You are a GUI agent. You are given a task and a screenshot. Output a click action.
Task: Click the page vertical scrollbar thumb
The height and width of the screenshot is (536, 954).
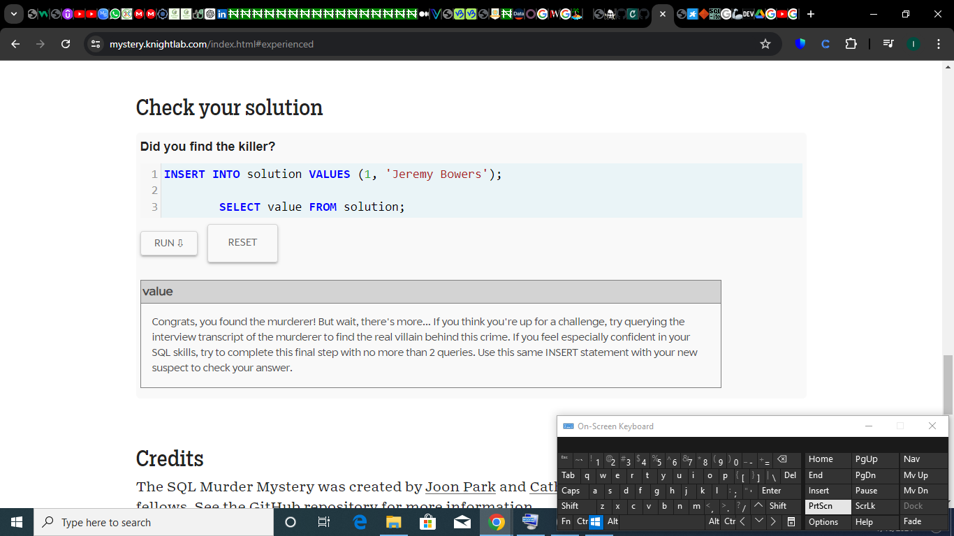coord(948,385)
